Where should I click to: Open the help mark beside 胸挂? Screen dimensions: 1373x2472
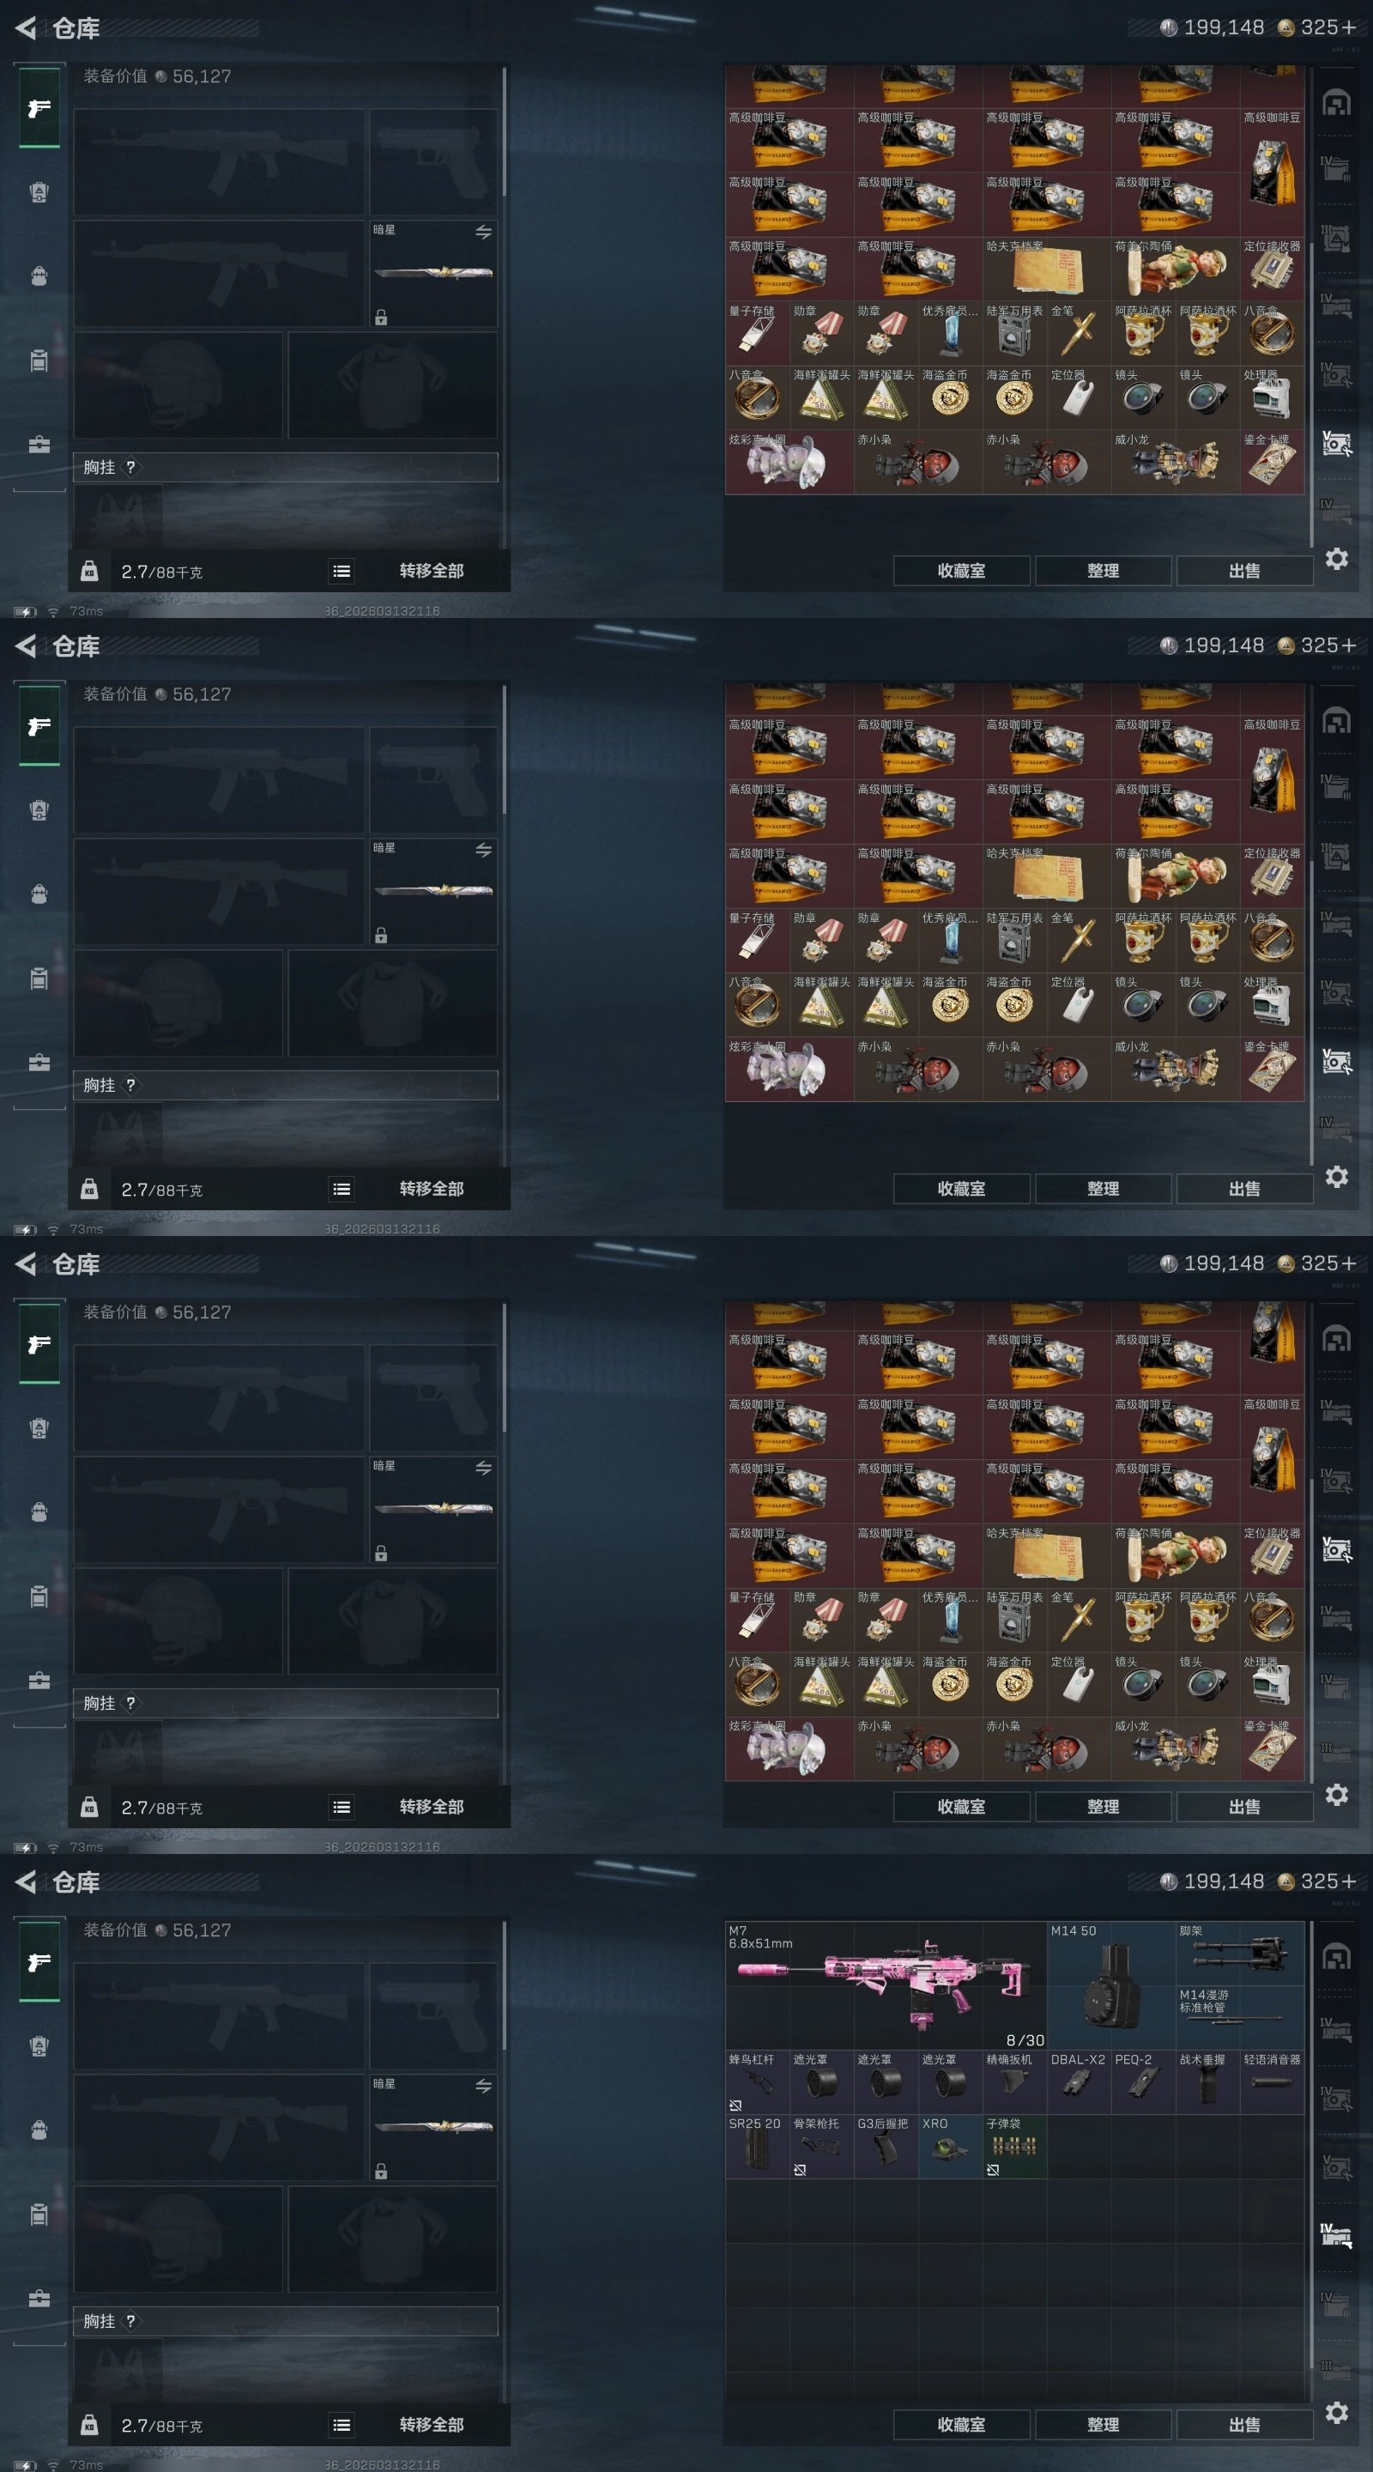[130, 2320]
